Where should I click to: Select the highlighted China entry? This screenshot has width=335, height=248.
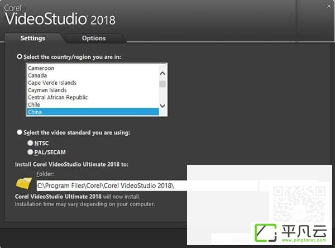coord(93,112)
